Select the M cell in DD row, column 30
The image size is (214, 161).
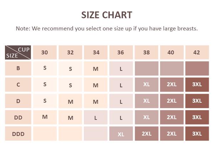[45, 117]
